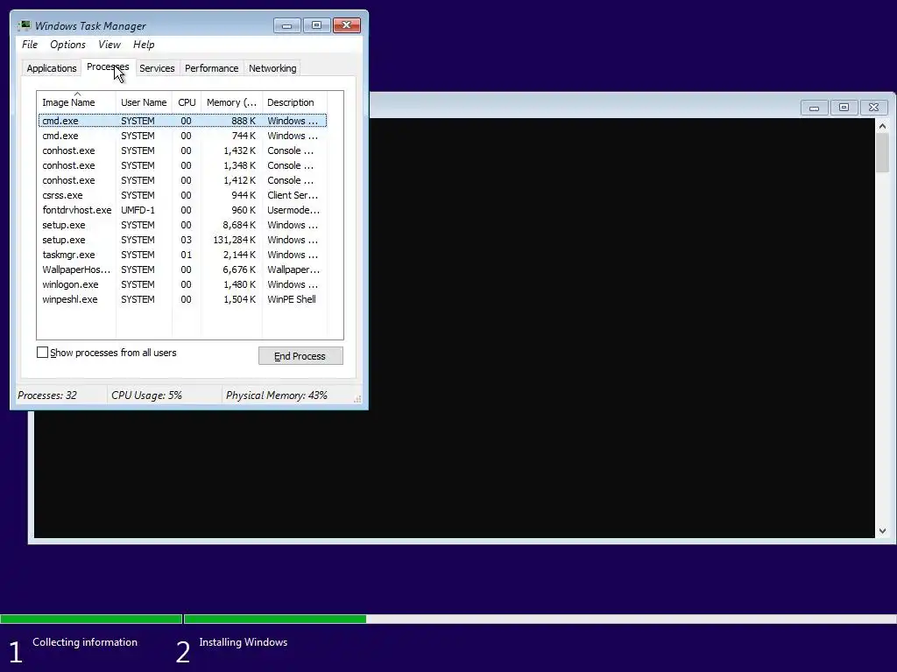
Task: Sort by Image Name column header
Action: [77, 102]
